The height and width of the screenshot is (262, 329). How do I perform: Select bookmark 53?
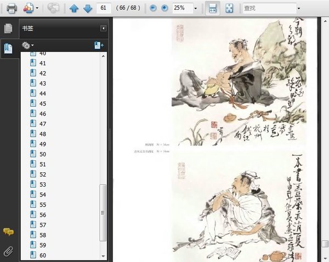[x=43, y=184]
